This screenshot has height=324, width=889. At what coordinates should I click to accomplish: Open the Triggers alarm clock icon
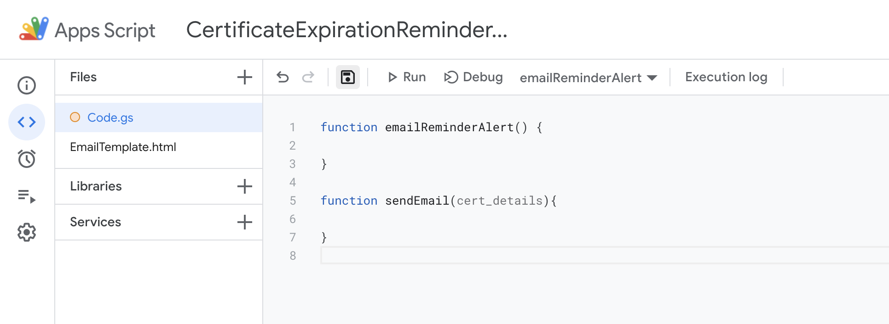tap(27, 159)
